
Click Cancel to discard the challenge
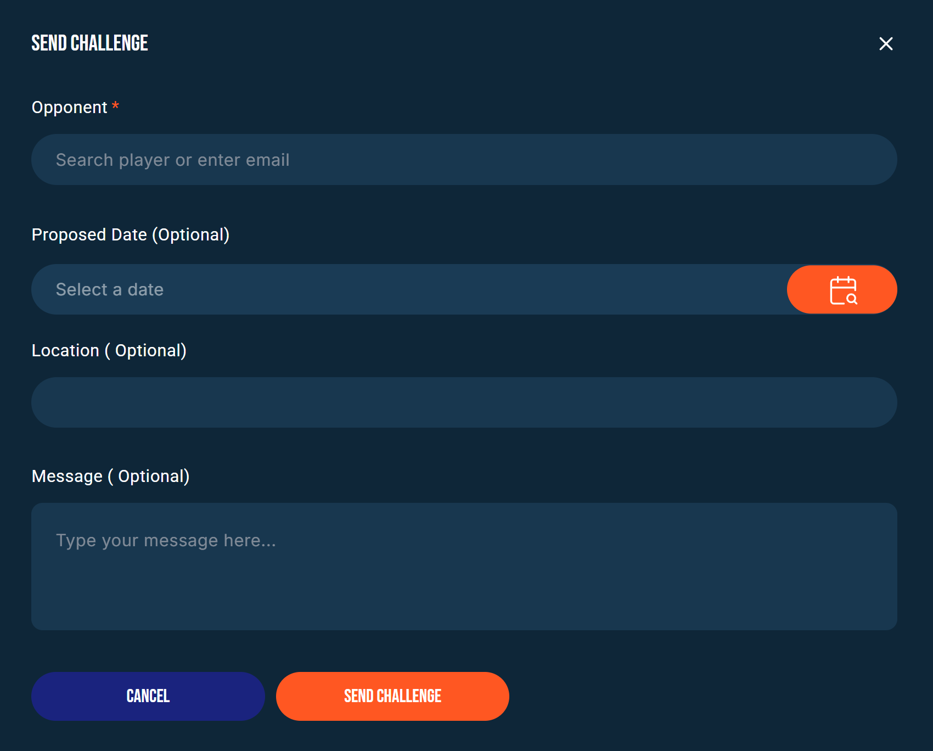148,696
